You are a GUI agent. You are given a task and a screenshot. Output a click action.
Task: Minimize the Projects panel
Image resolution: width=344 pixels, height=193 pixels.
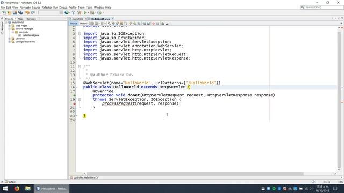click(66, 19)
